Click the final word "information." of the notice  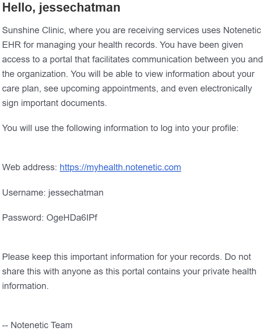click(x=25, y=286)
